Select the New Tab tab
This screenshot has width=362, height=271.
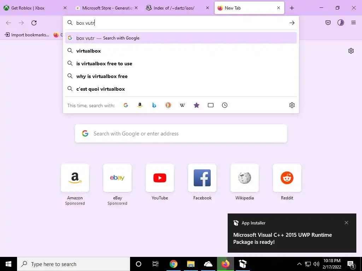pyautogui.click(x=249, y=8)
